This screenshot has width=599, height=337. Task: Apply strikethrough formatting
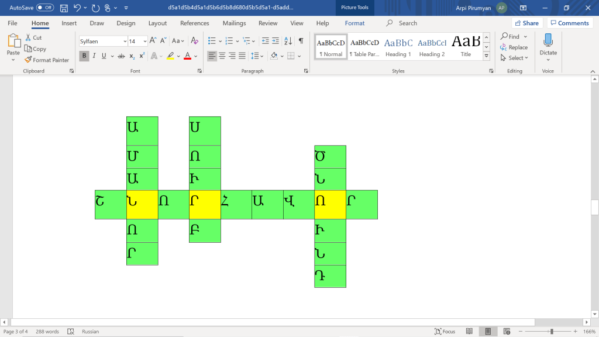[x=121, y=56]
